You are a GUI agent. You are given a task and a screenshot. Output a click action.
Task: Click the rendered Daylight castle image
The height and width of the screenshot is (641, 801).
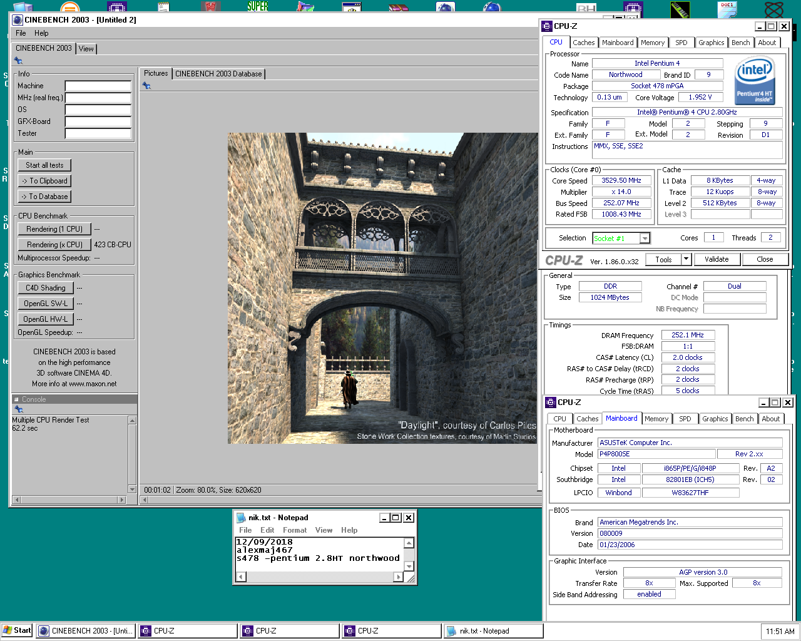[x=382, y=288]
